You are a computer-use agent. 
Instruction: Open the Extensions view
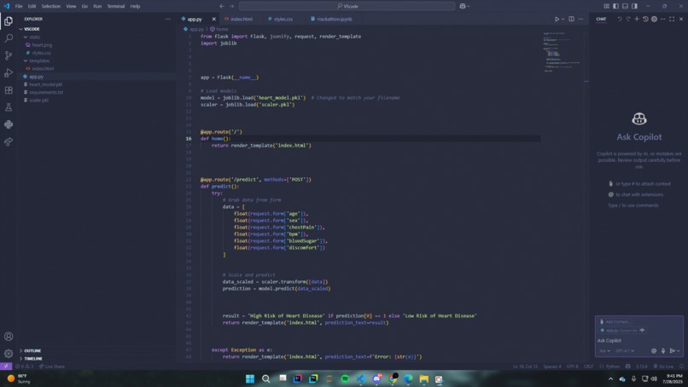[9, 90]
